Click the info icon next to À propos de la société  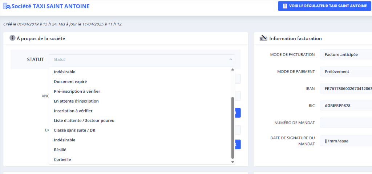coord(12,38)
